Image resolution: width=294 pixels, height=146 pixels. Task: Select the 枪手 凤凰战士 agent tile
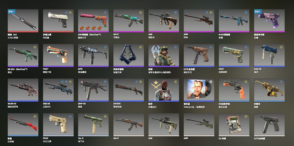point(164,90)
